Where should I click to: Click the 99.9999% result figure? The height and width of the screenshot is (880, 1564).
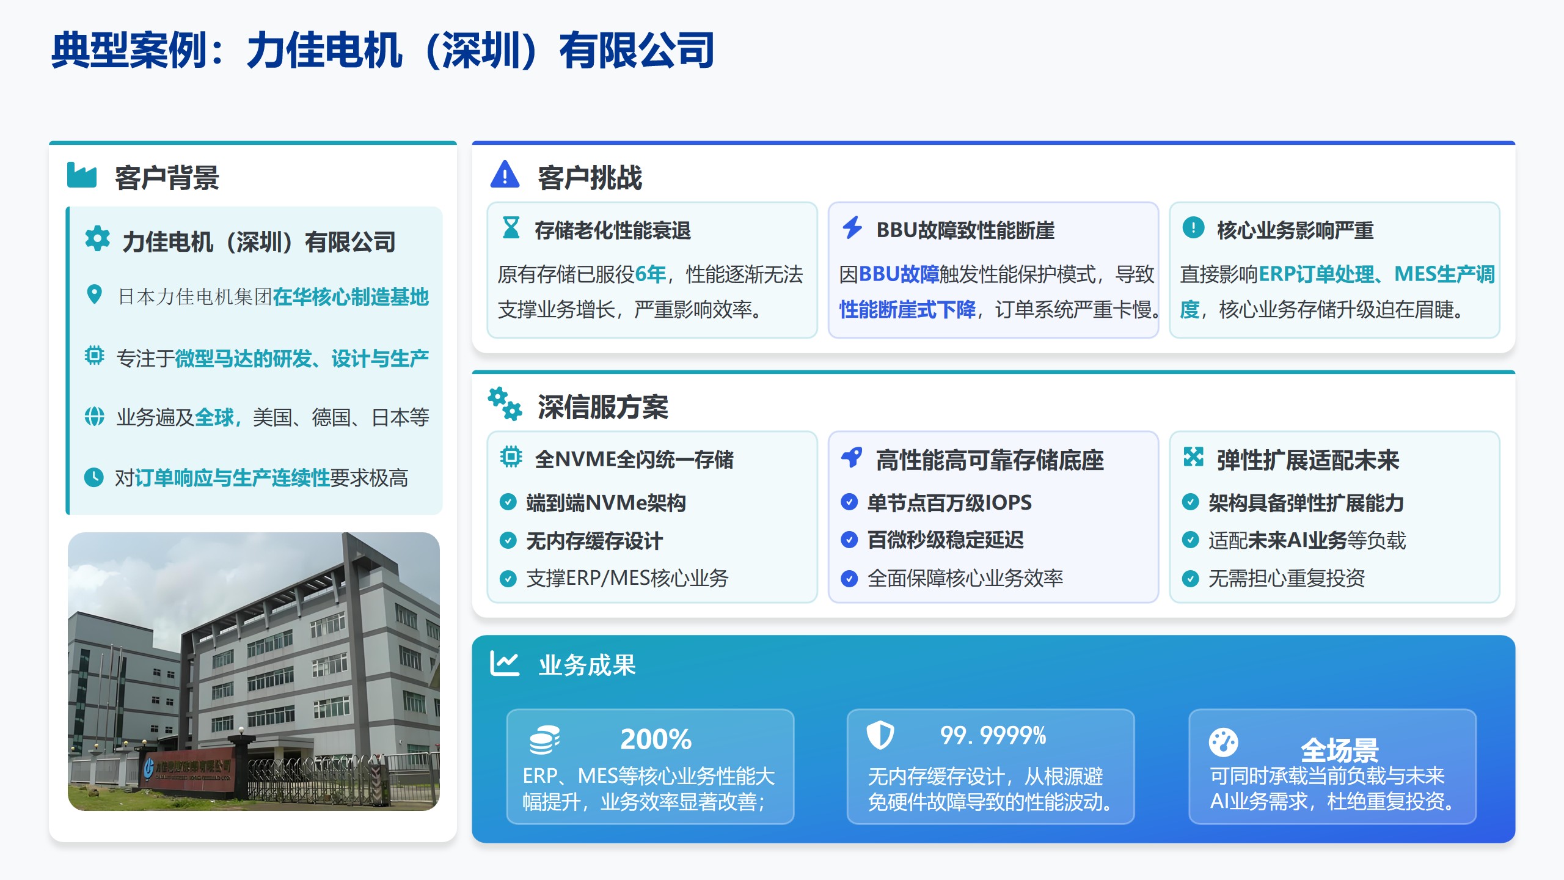point(993,735)
